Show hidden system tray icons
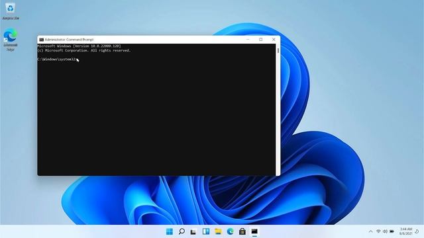This screenshot has width=424, height=238. [x=371, y=231]
